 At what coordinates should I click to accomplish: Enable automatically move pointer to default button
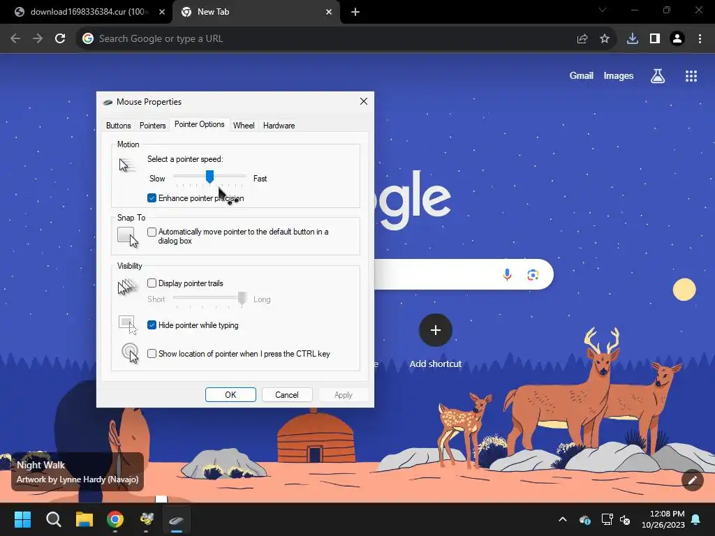click(x=152, y=232)
